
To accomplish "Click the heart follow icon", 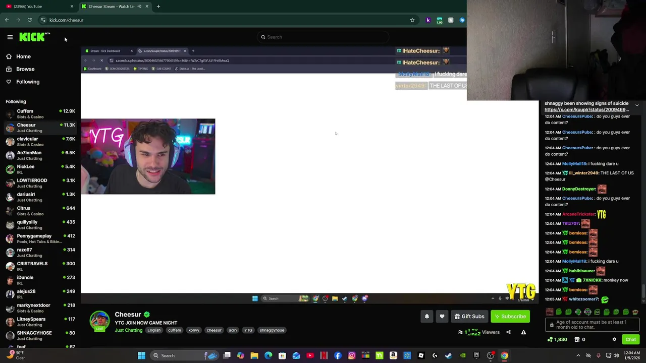I will click(442, 317).
